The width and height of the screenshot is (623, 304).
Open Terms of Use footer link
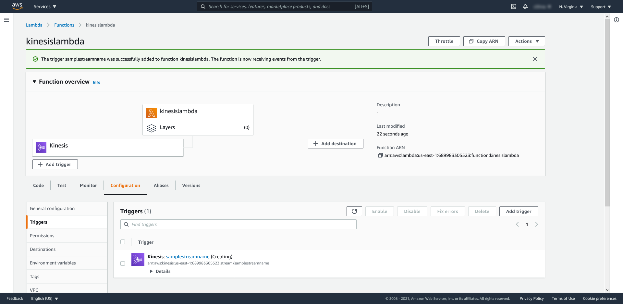coord(563,298)
